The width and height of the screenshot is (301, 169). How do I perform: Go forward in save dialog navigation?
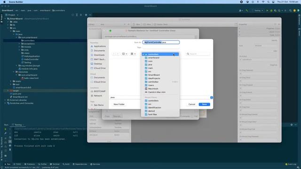(118, 54)
